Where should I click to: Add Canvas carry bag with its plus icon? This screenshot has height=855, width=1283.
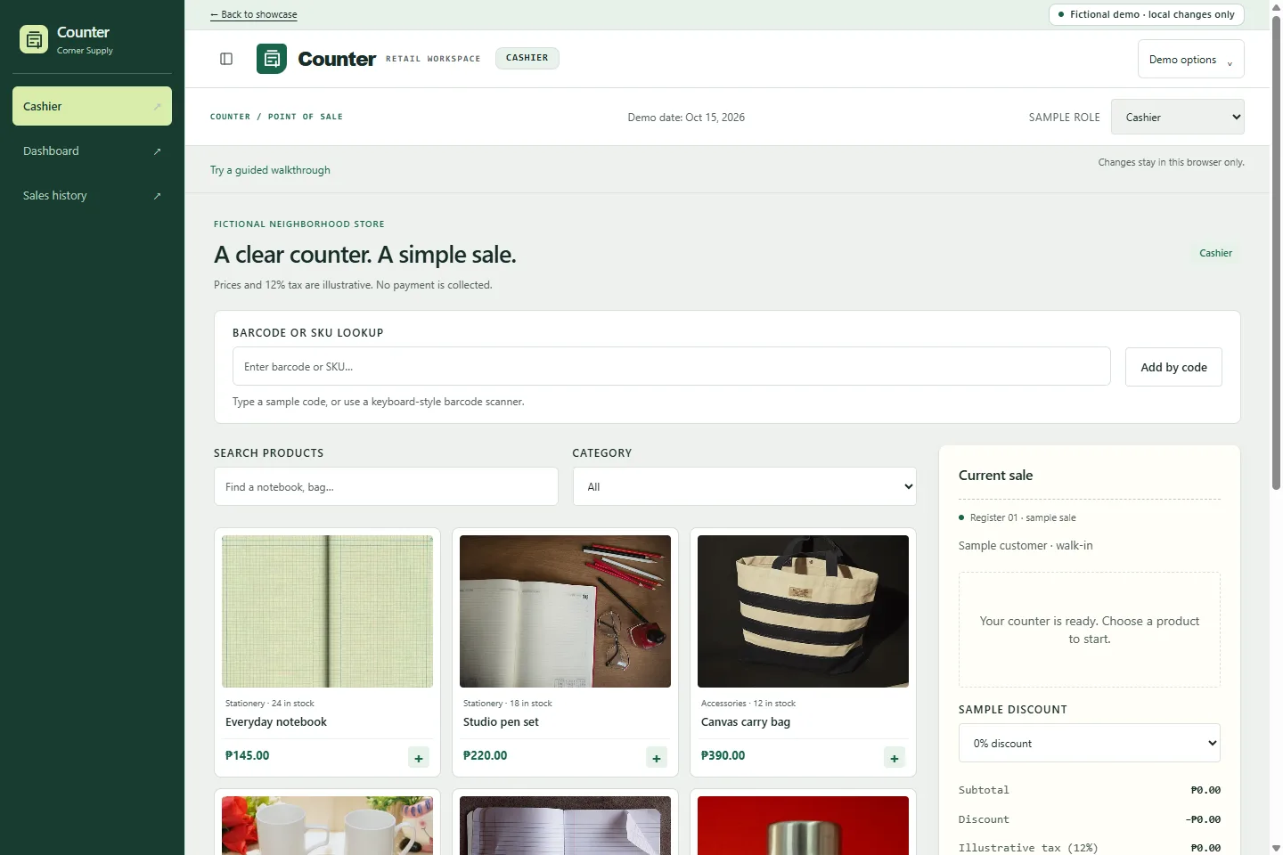(895, 758)
